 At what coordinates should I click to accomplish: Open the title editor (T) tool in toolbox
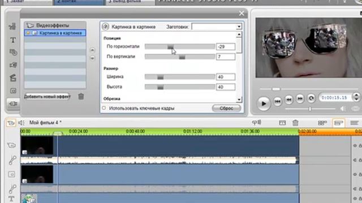[x=13, y=40]
